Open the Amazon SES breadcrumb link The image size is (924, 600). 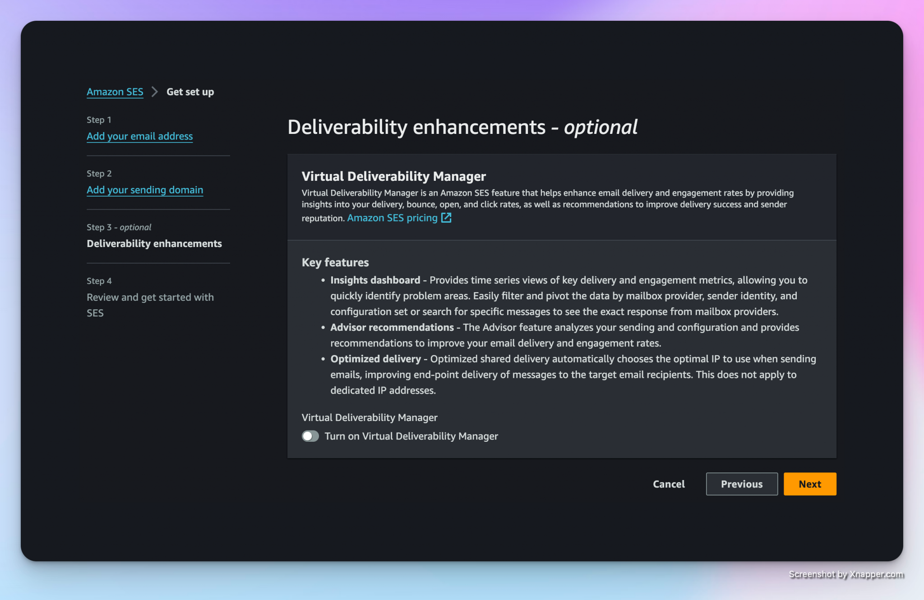(115, 92)
